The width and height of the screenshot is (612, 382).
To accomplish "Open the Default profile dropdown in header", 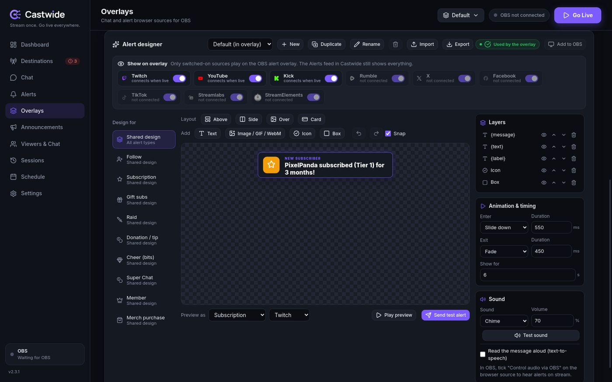I will click(x=461, y=15).
